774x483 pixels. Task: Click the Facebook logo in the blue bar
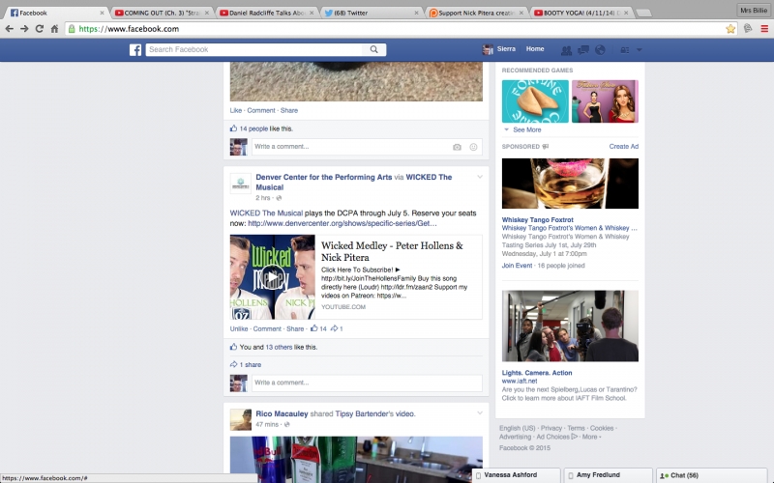click(135, 50)
